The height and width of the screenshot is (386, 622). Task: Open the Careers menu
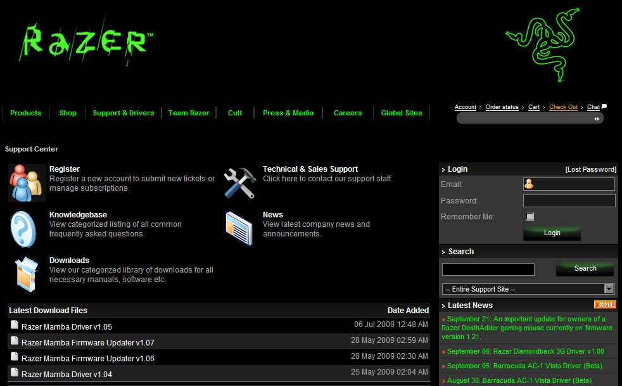348,113
